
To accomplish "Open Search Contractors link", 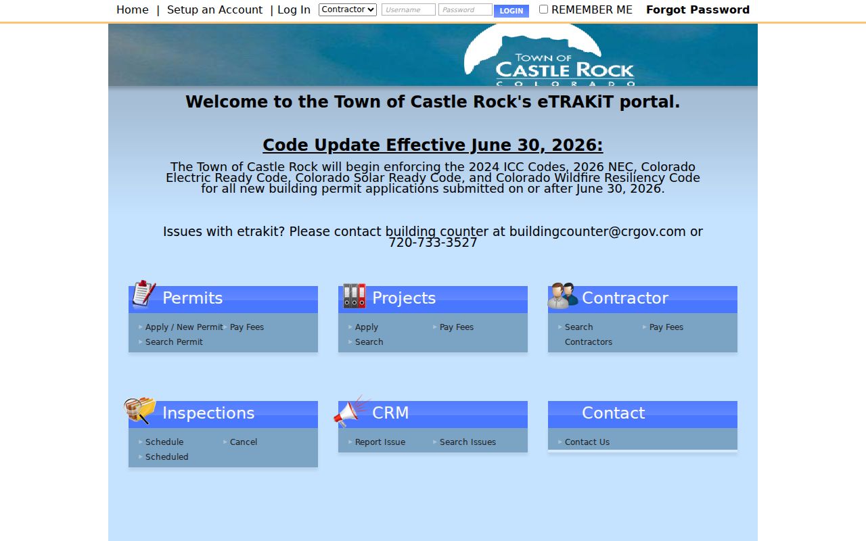I will click(589, 334).
